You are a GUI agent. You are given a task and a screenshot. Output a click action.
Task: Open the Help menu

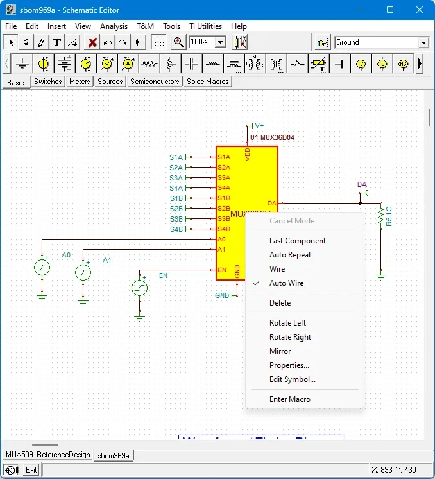coord(239,26)
